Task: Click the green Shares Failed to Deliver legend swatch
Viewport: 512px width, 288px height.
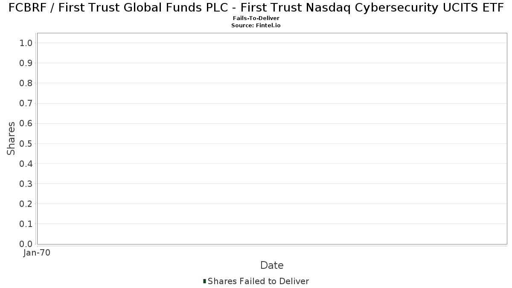Action: coord(205,281)
